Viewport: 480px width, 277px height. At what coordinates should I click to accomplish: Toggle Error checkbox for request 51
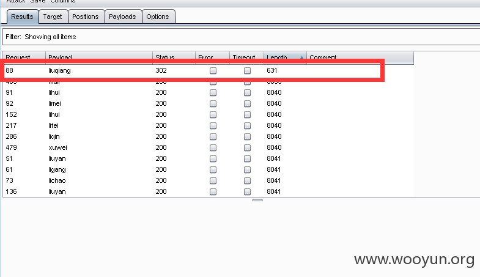(x=213, y=159)
